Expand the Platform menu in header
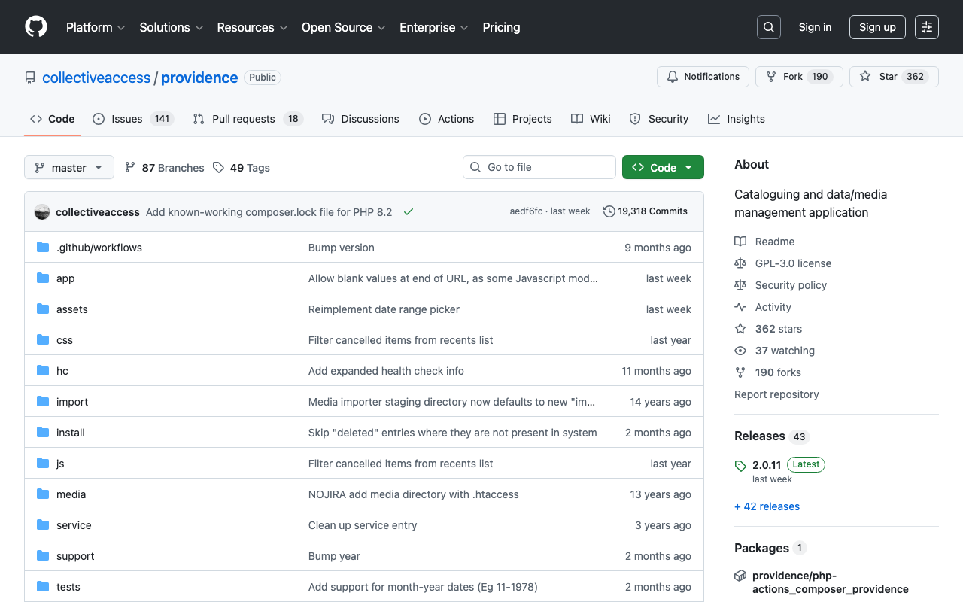This screenshot has width=963, height=602. 96,27
